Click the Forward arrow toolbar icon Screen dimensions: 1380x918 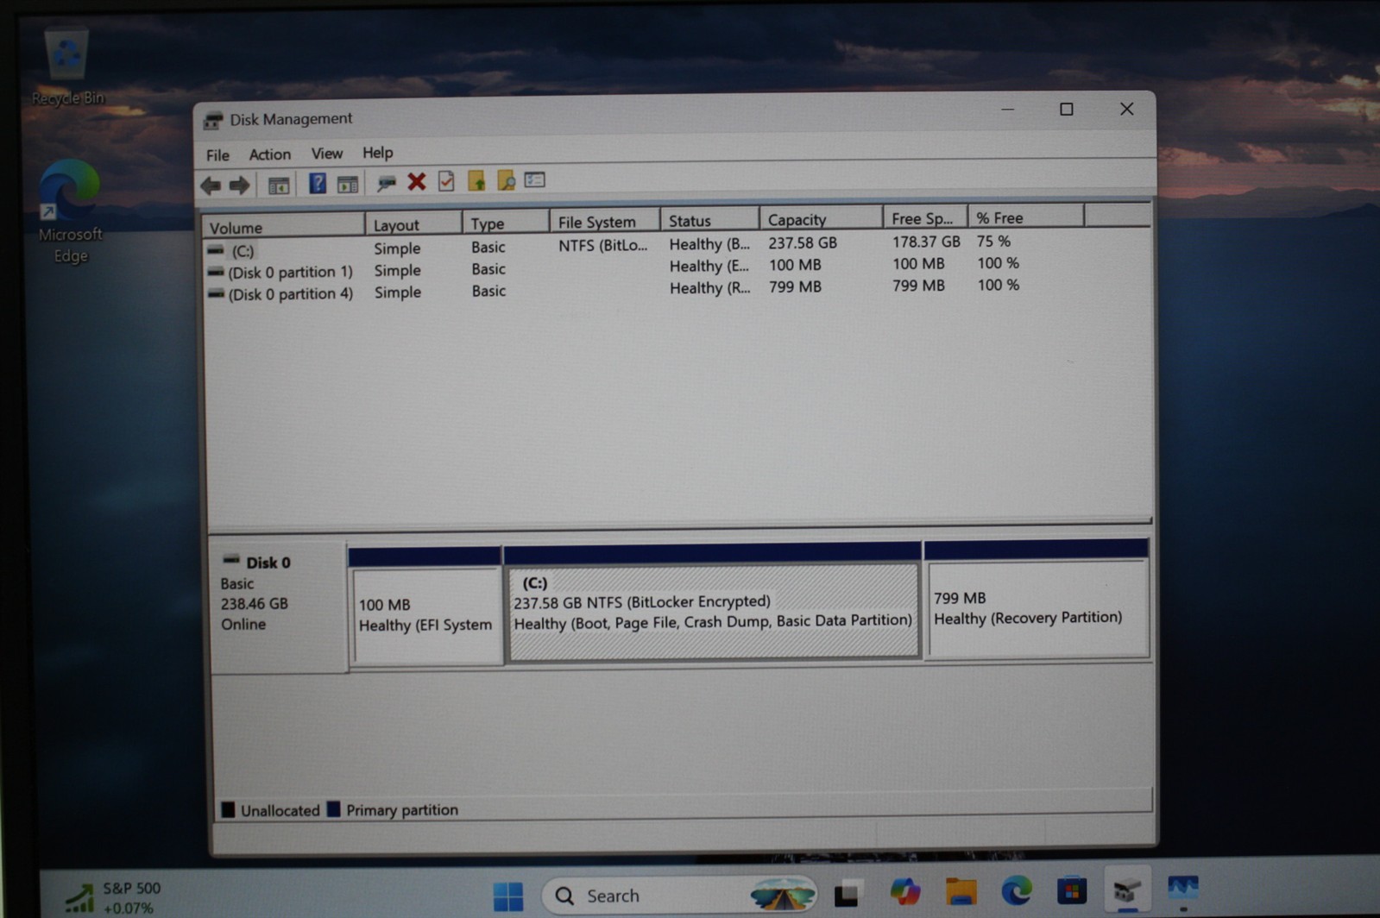point(240,185)
